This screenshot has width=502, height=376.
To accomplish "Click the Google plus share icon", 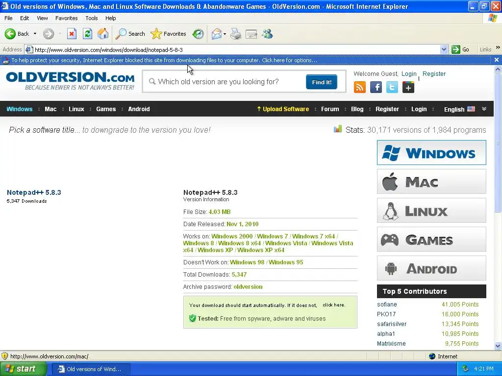I will (408, 87).
